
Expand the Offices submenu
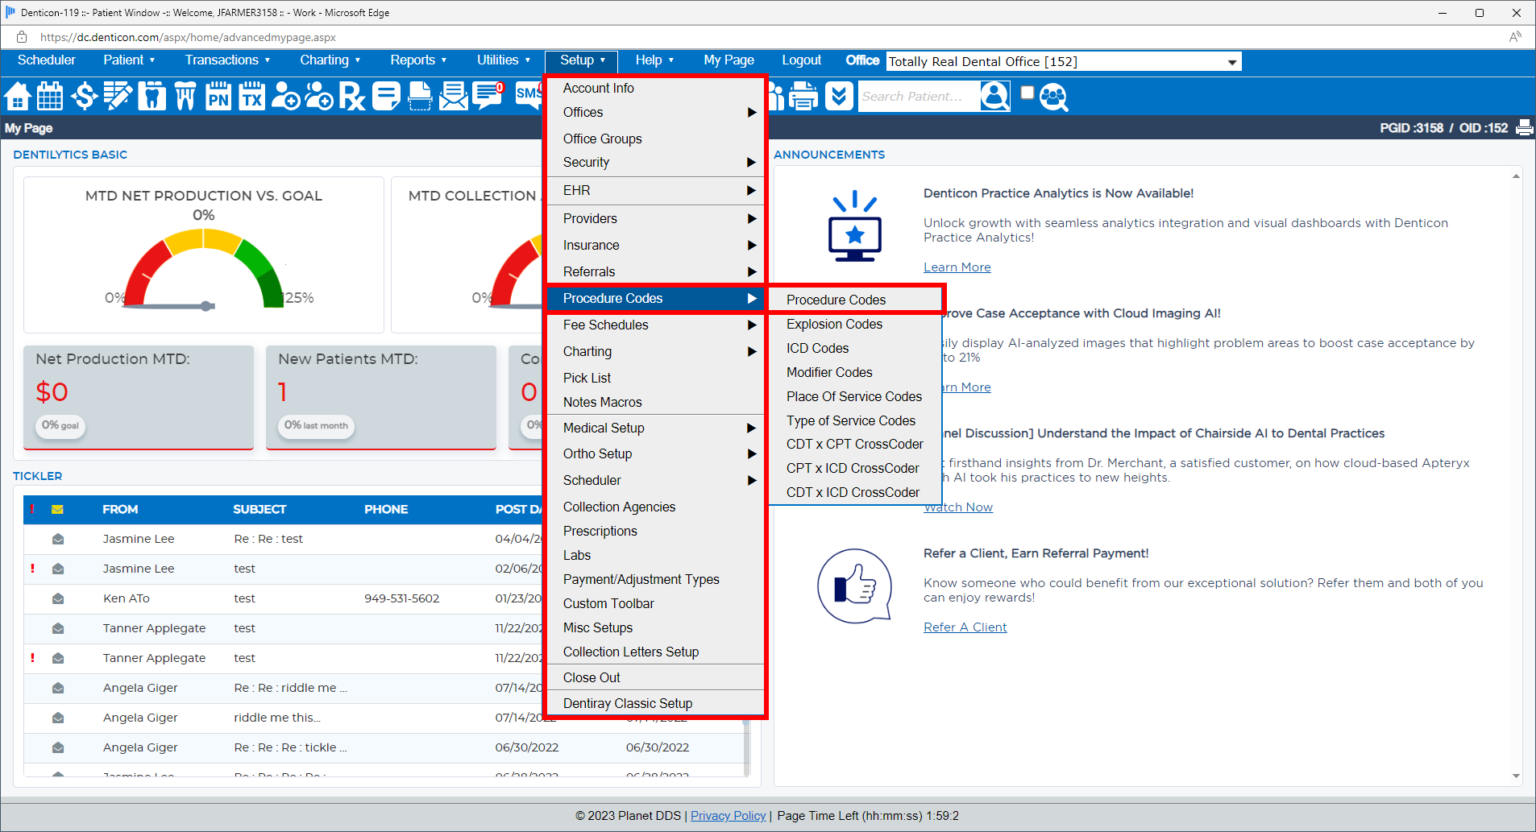[655, 113]
